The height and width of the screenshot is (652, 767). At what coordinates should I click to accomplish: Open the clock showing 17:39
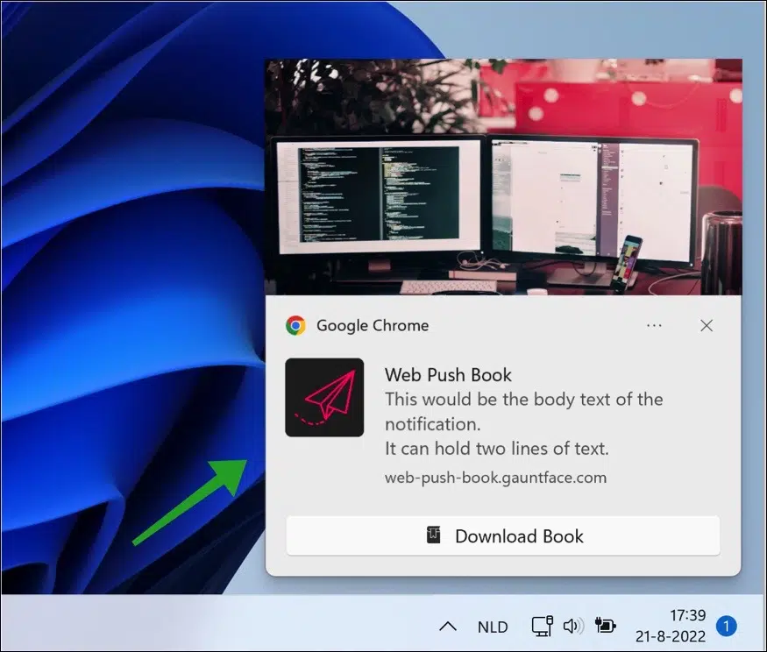tap(687, 615)
